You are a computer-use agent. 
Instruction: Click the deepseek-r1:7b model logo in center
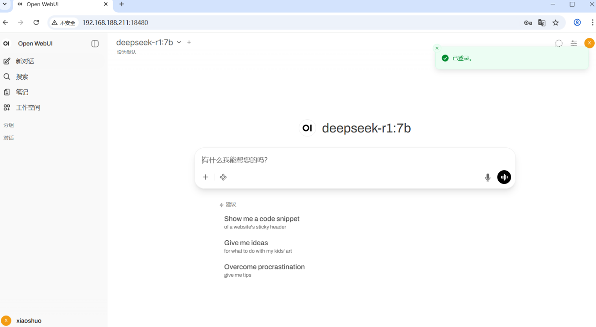[x=307, y=128]
